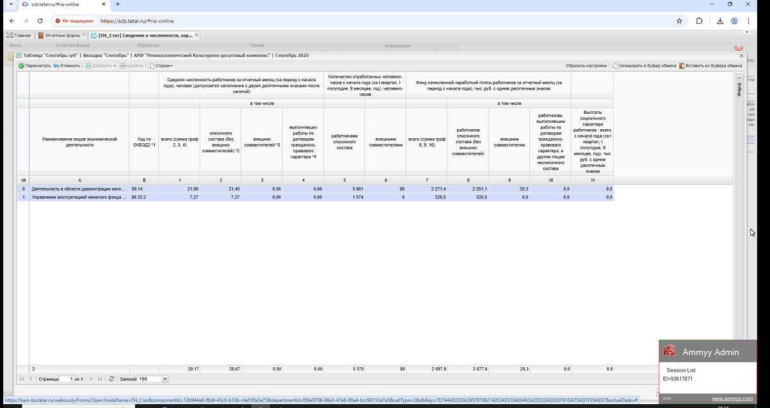
Task: Open the tab search dropdown arrow
Action: coord(11,4)
